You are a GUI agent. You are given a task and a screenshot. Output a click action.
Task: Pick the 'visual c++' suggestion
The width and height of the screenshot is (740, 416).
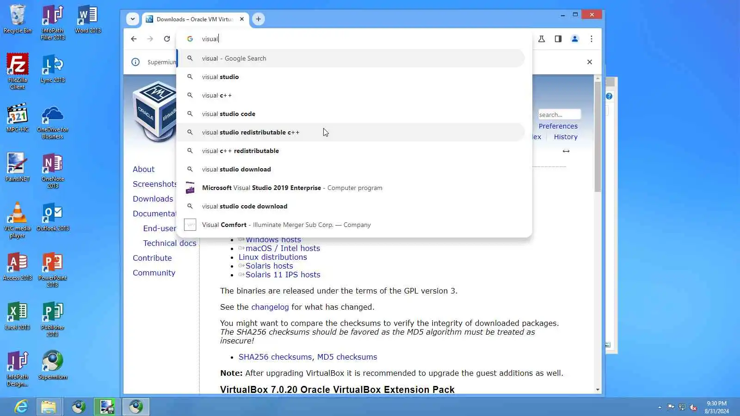tap(351, 95)
